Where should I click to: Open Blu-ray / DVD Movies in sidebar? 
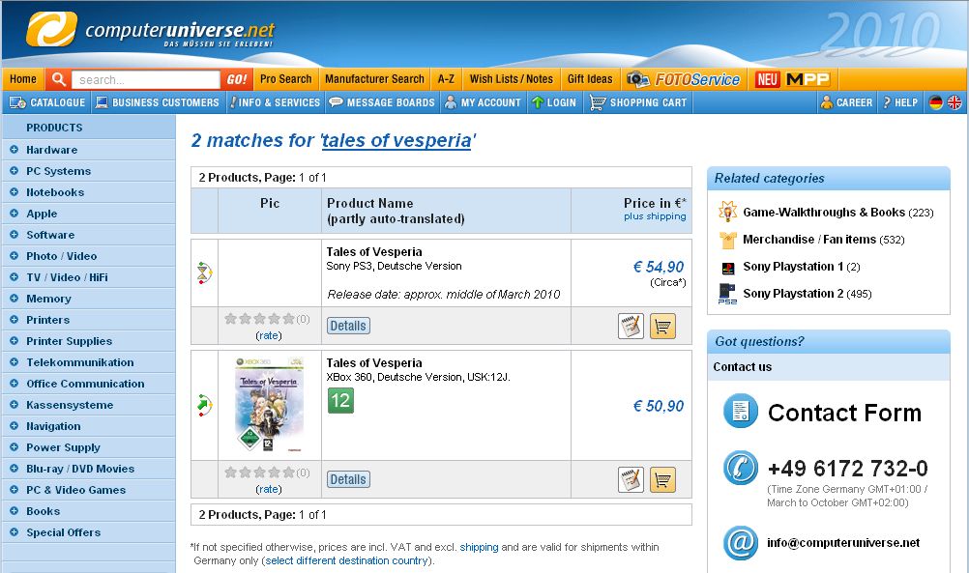pyautogui.click(x=80, y=469)
